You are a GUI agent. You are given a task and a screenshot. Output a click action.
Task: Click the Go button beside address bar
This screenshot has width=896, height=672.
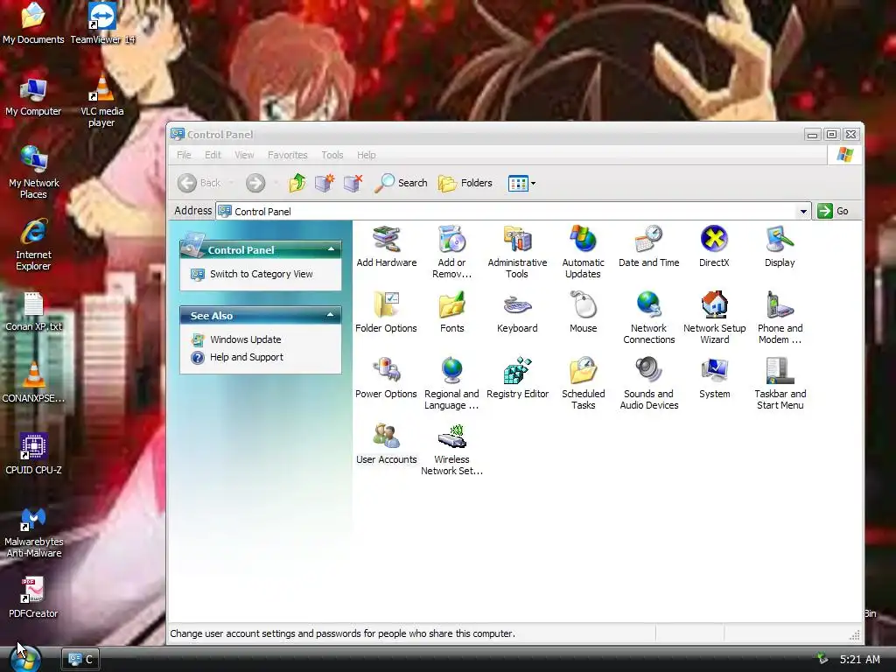833,211
